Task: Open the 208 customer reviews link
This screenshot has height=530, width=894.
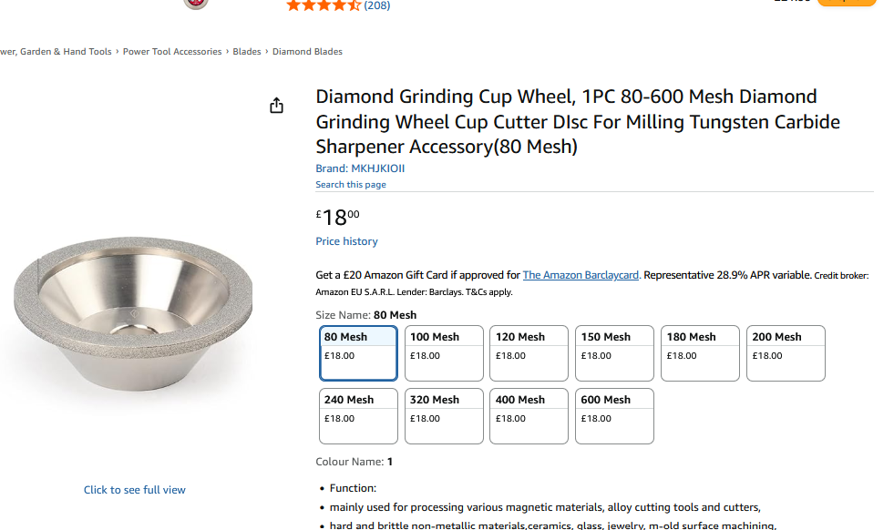Action: 377,5
